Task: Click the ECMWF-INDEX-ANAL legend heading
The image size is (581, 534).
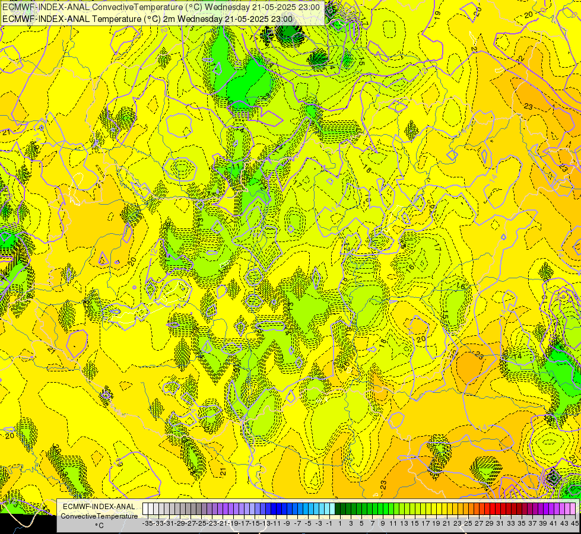Action: pyautogui.click(x=99, y=507)
